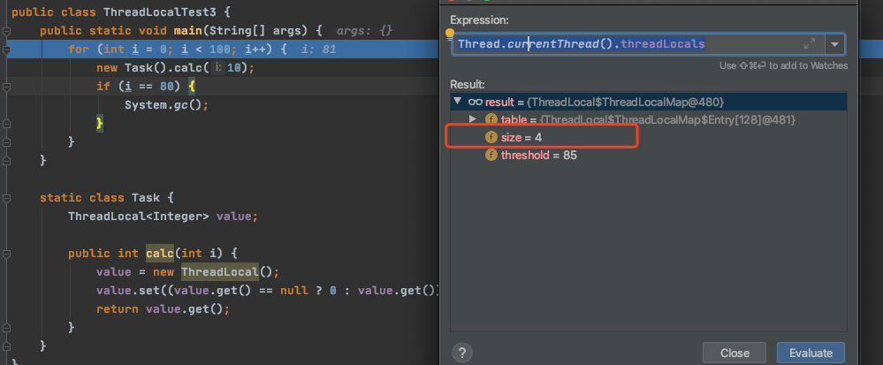Expand the expression field to multiline
Screen dimensions: 883x365
click(810, 43)
